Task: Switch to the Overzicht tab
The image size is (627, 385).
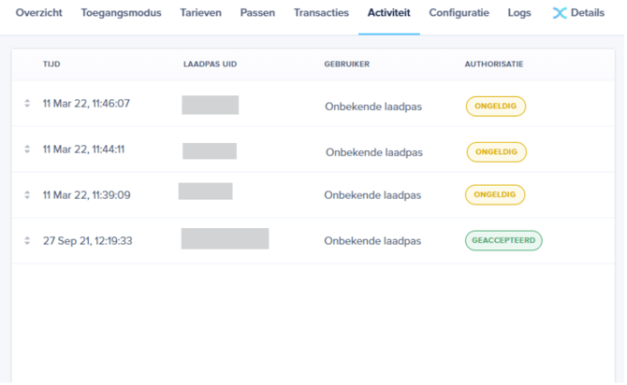Action: (41, 14)
